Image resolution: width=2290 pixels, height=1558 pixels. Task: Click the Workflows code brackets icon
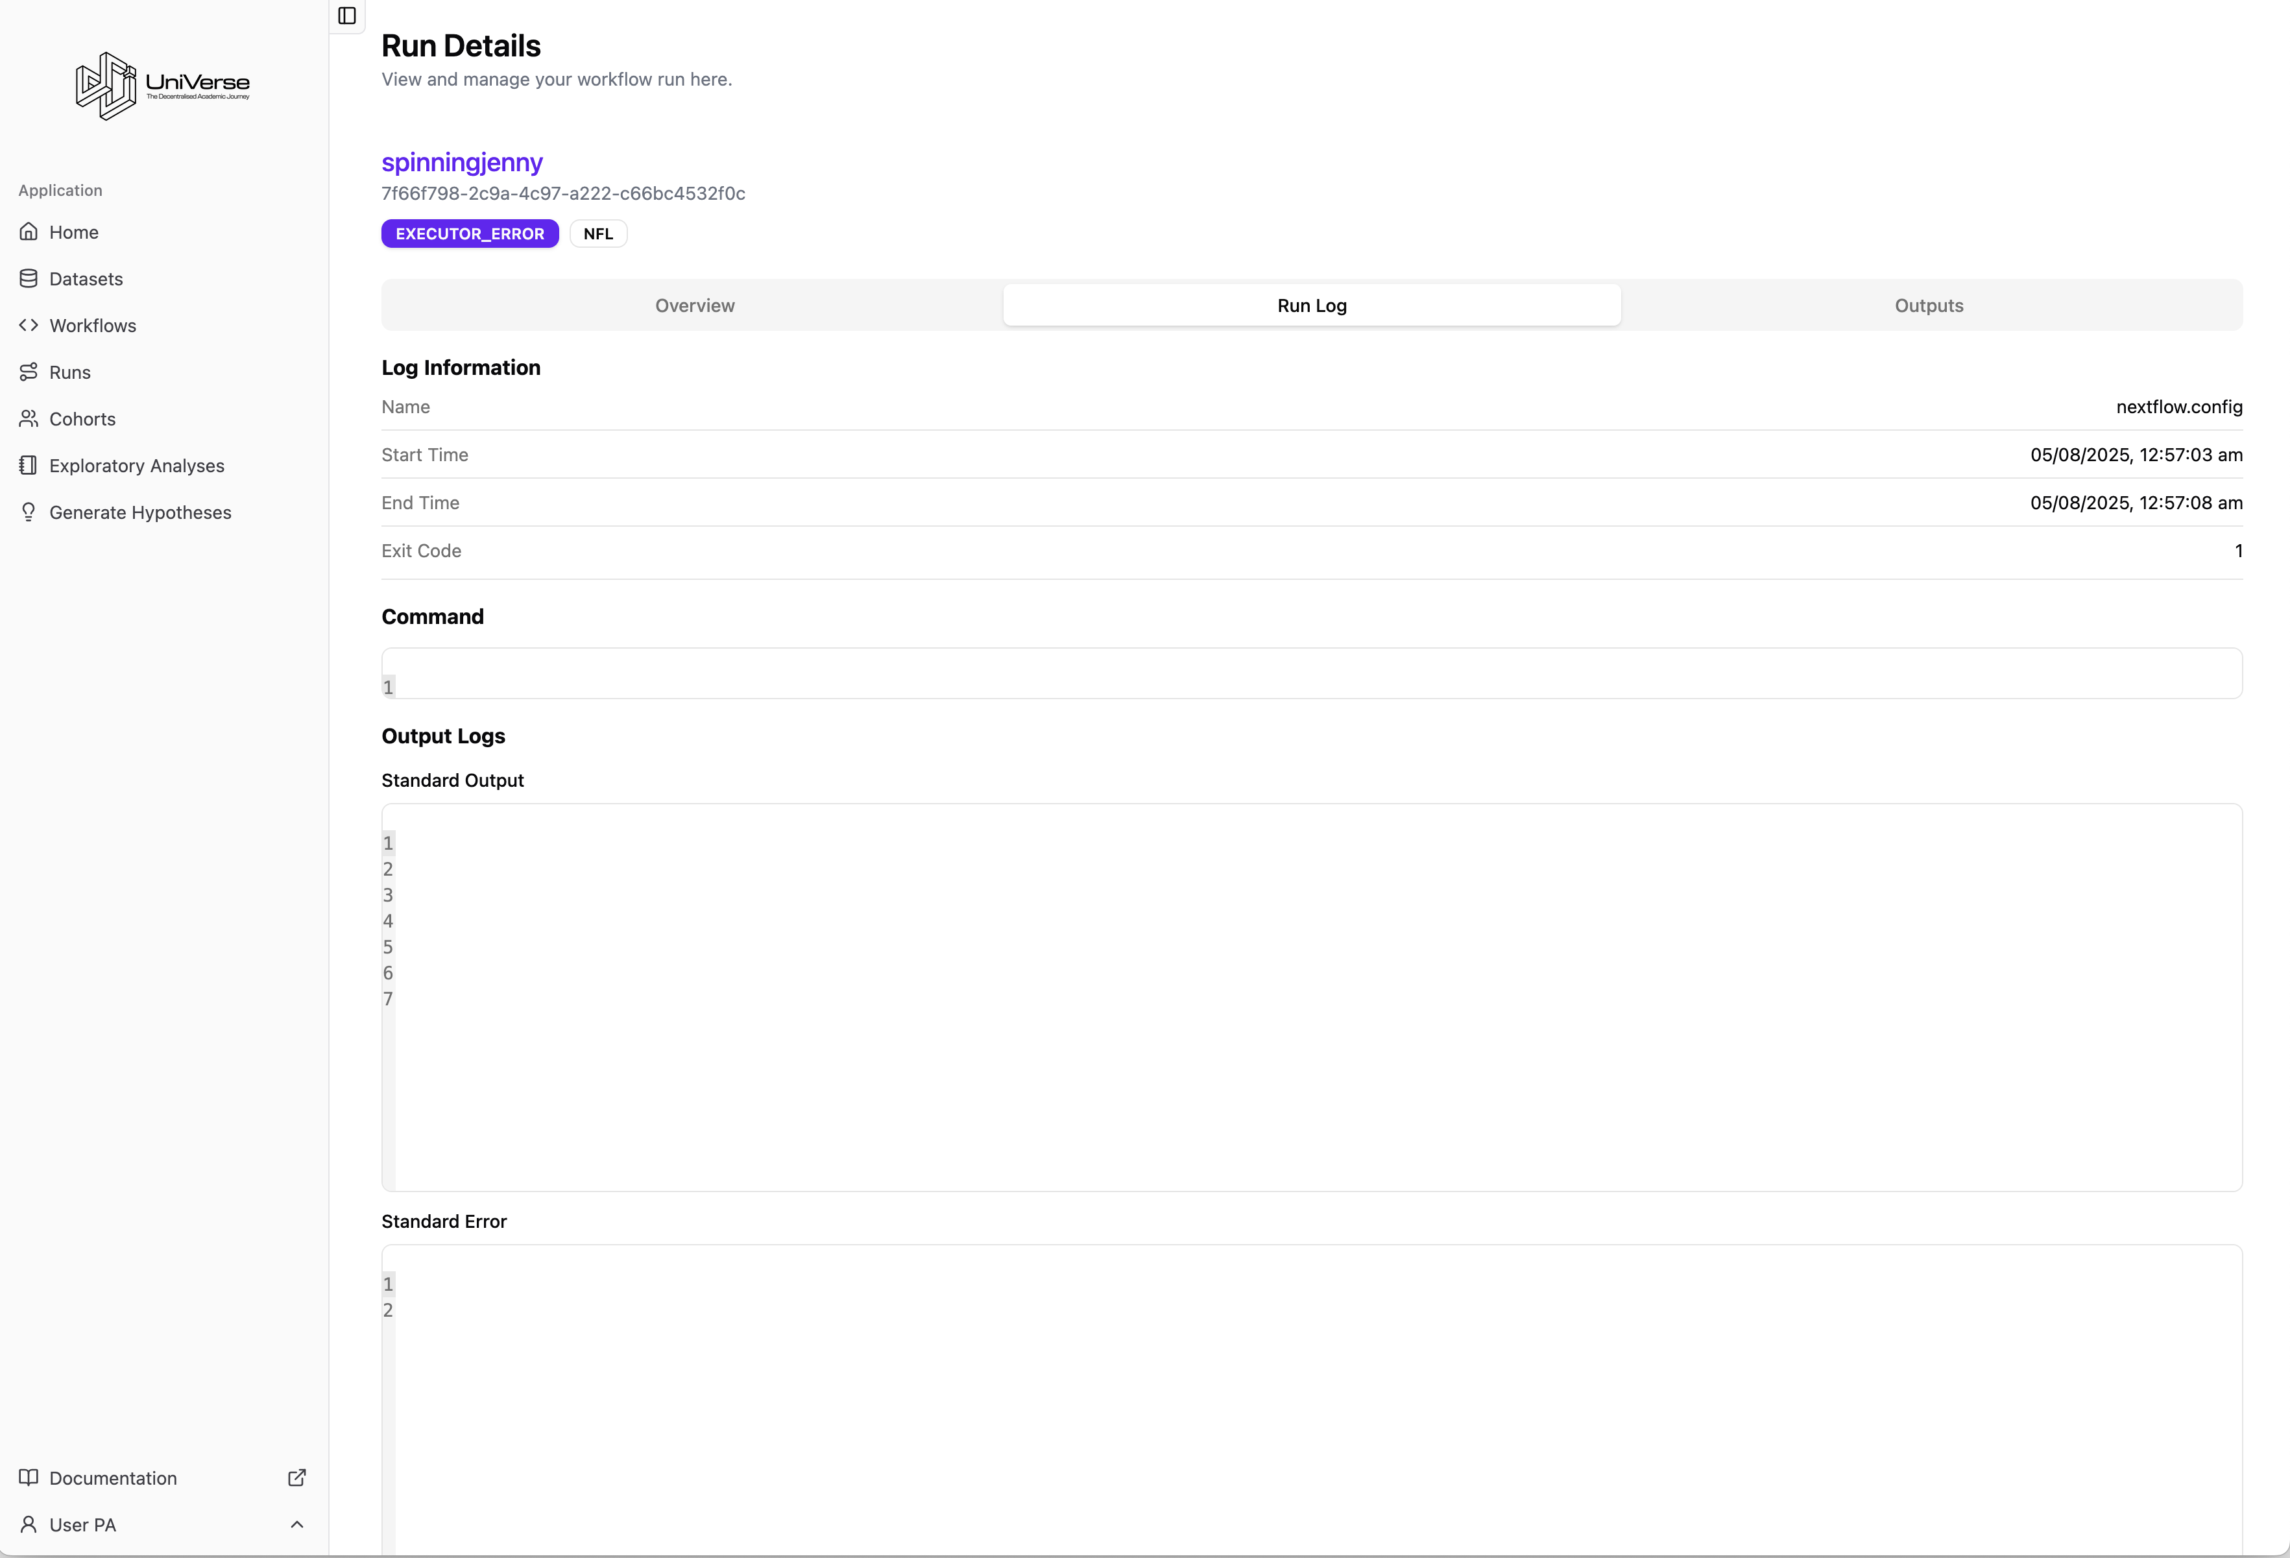(29, 325)
